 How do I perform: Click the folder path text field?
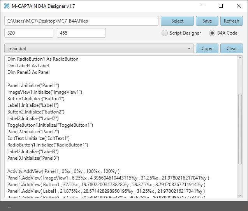(x=81, y=21)
